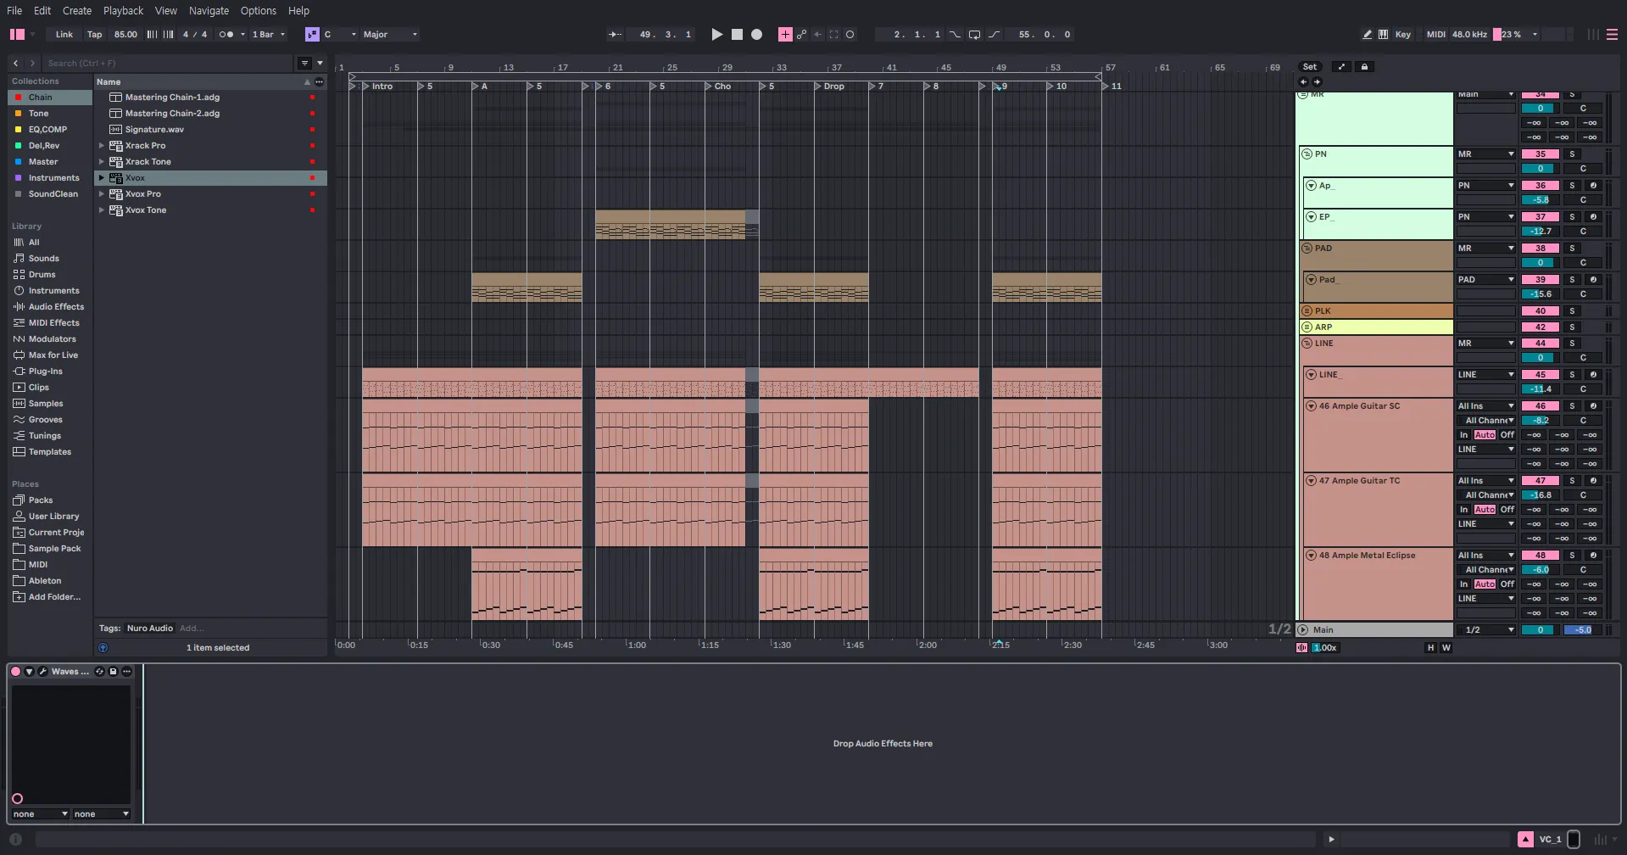The image size is (1627, 855).
Task: Open the Options menu
Action: pos(258,11)
